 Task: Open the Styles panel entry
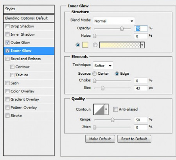click(x=29, y=9)
